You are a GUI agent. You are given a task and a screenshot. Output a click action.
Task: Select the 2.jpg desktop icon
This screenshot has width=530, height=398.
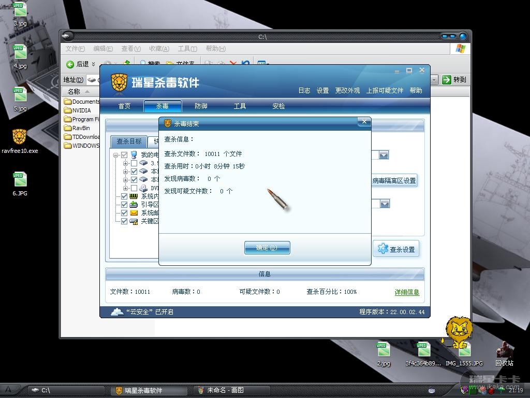[384, 354]
